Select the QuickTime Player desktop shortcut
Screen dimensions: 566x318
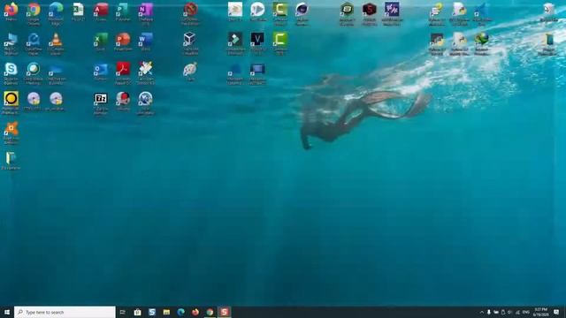(x=34, y=43)
